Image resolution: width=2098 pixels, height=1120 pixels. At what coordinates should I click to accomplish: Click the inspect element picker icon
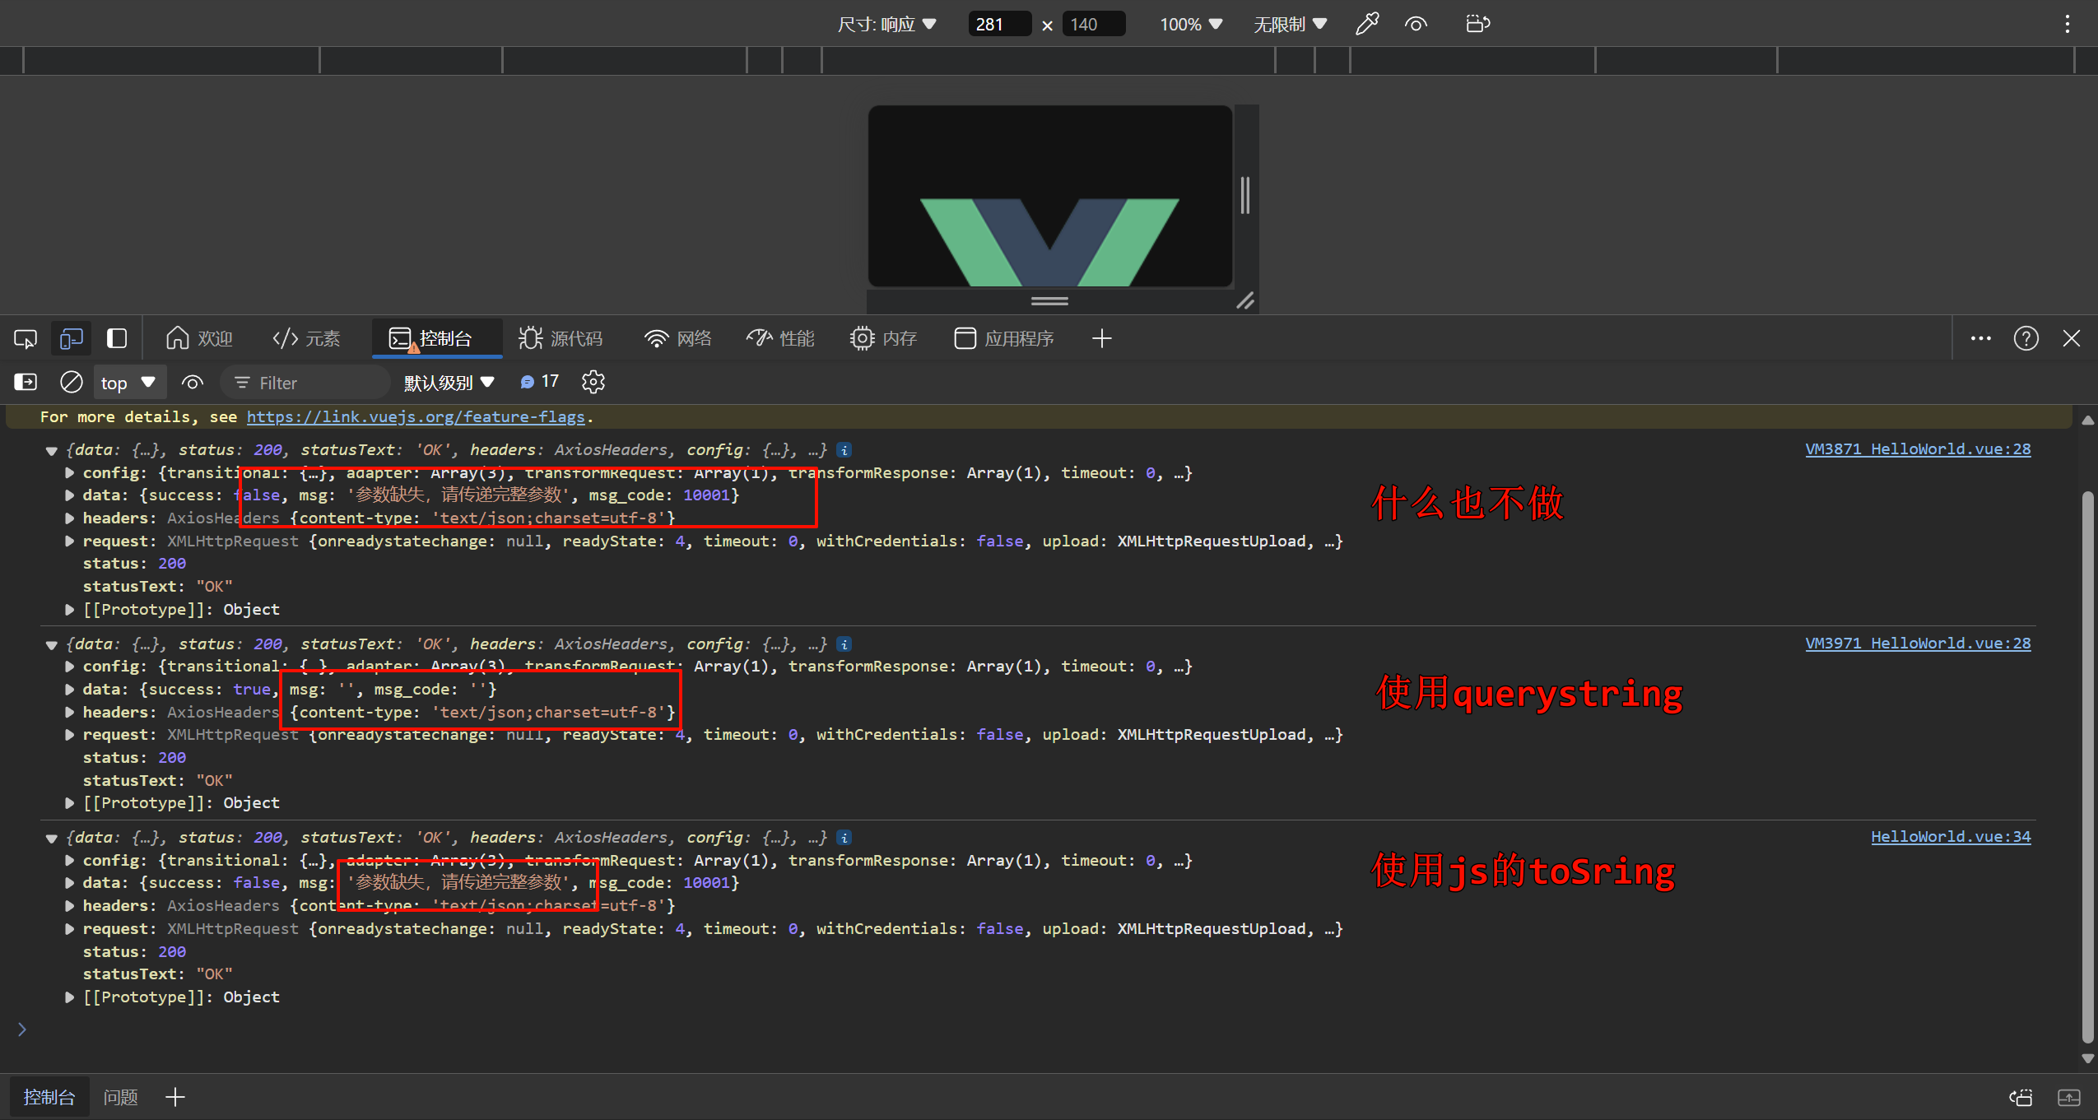(26, 338)
